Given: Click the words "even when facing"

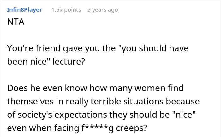Looking at the screenshot, I should click(x=43, y=128).
